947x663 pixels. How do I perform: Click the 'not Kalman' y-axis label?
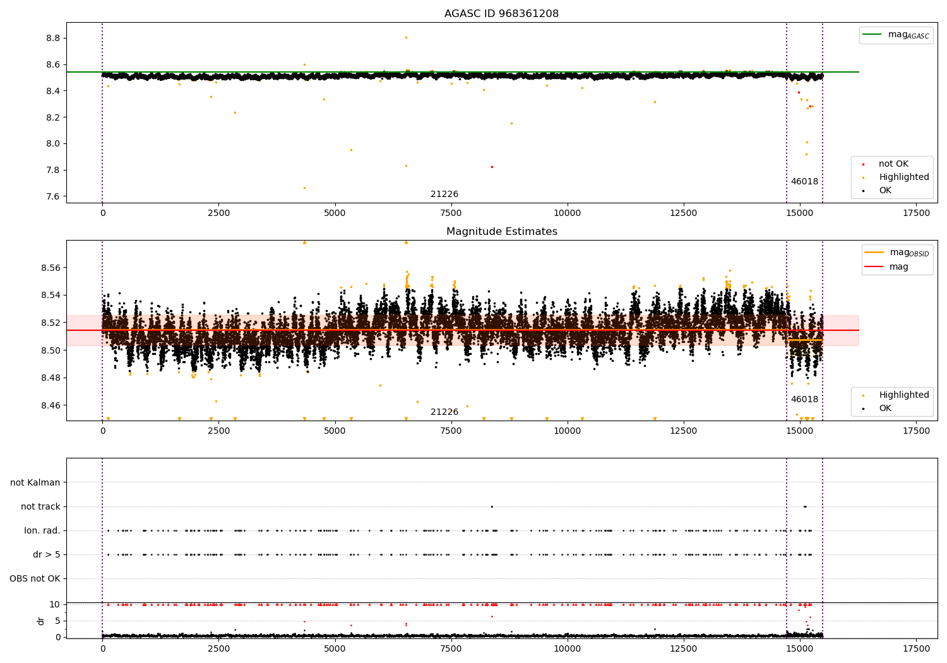(35, 482)
